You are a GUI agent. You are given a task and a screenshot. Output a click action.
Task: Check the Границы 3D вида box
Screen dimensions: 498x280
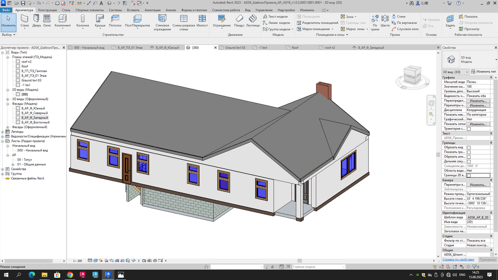(x=469, y=175)
